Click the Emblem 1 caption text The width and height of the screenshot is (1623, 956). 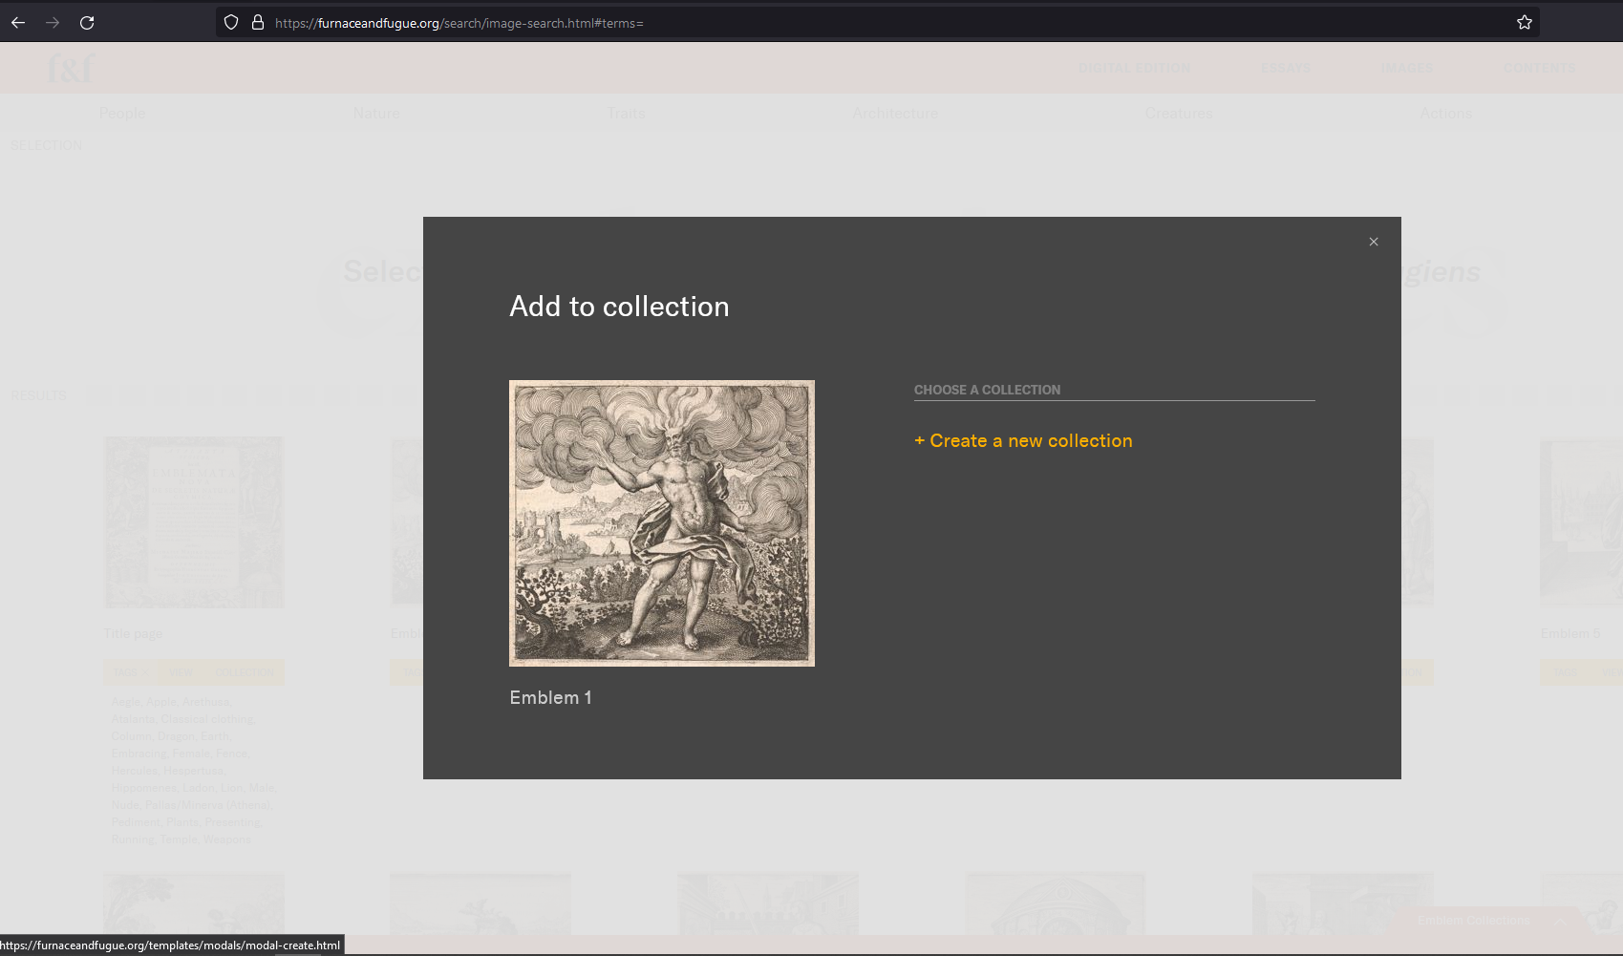tap(551, 698)
